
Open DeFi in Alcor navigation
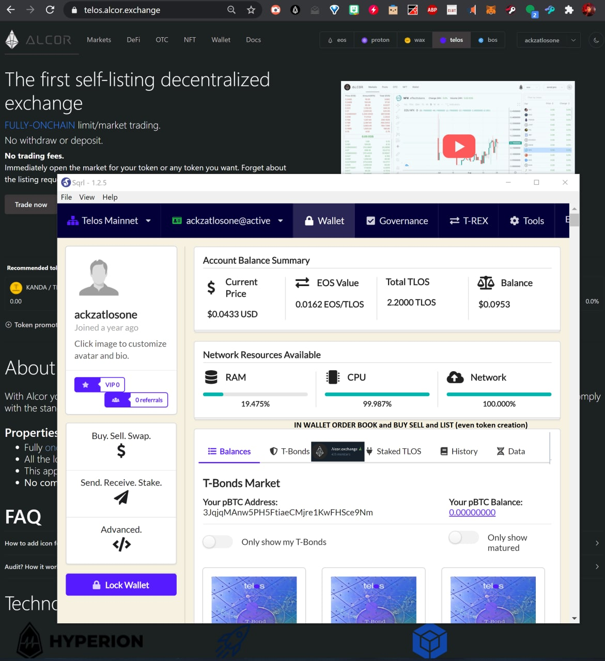(133, 40)
